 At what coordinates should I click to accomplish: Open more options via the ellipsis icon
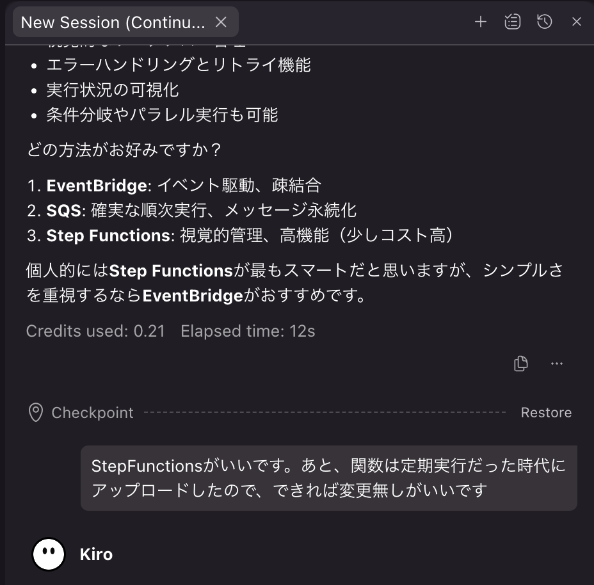[x=556, y=363]
